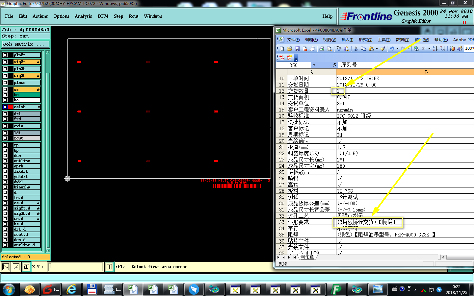This screenshot has width=474, height=296.
Task: Click the red color swatch of layer cslsh
Action: [x=11, y=107]
